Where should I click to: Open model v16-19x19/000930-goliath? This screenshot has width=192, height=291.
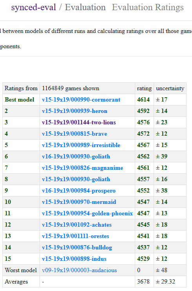click(76, 156)
